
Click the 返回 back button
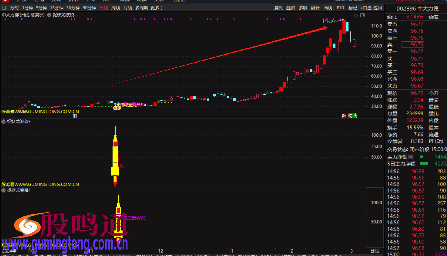(378, 8)
